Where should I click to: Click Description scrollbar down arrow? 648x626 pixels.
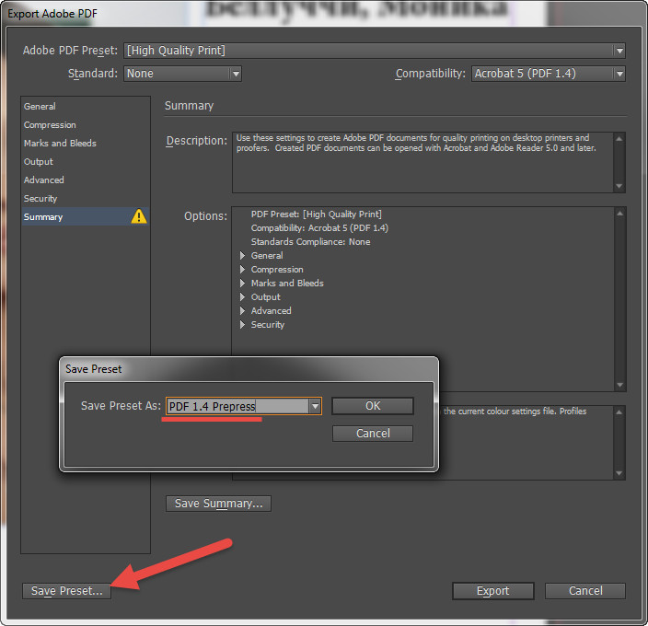[619, 186]
